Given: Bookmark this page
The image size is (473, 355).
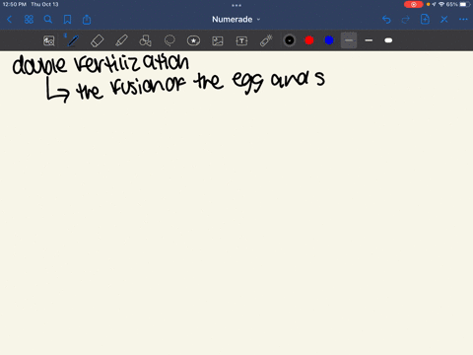Looking at the screenshot, I should coord(67,20).
